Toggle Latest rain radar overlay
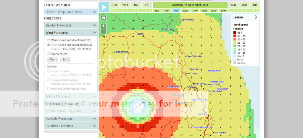Viewport: 303px width, 138px height. (49, 71)
